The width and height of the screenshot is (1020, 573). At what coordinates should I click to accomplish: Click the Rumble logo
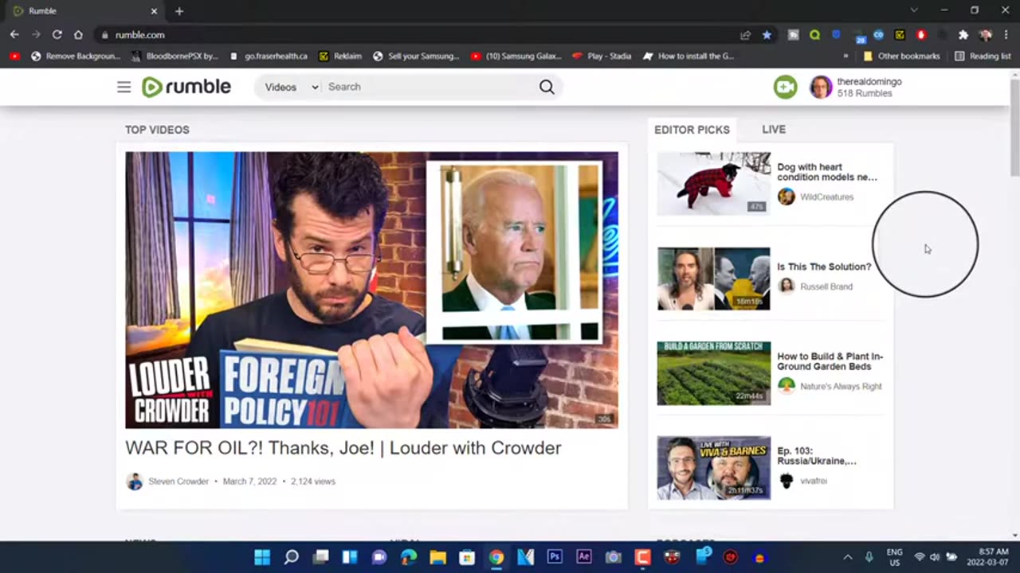coord(186,87)
